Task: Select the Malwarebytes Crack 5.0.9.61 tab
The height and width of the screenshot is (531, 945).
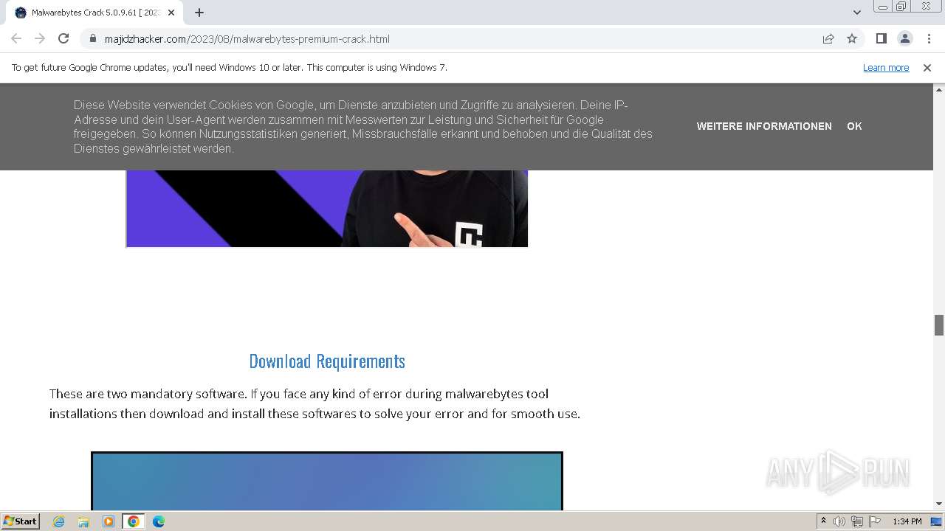Action: (94, 13)
